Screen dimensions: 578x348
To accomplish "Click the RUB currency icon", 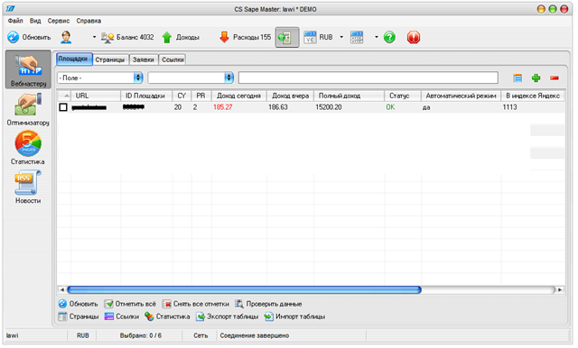I will pyautogui.click(x=310, y=37).
